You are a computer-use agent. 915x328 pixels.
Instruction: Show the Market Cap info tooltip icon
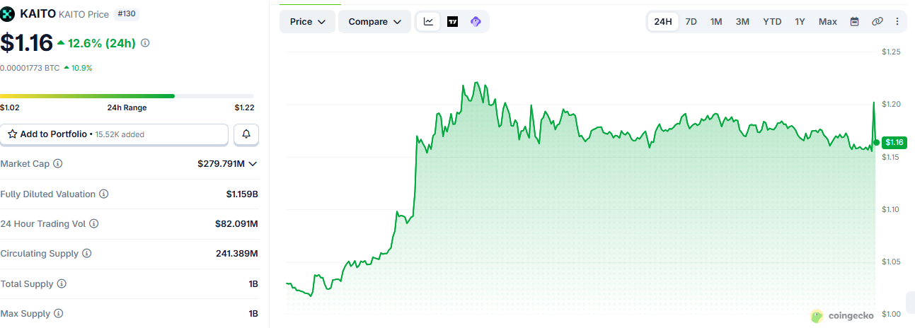pyautogui.click(x=58, y=163)
